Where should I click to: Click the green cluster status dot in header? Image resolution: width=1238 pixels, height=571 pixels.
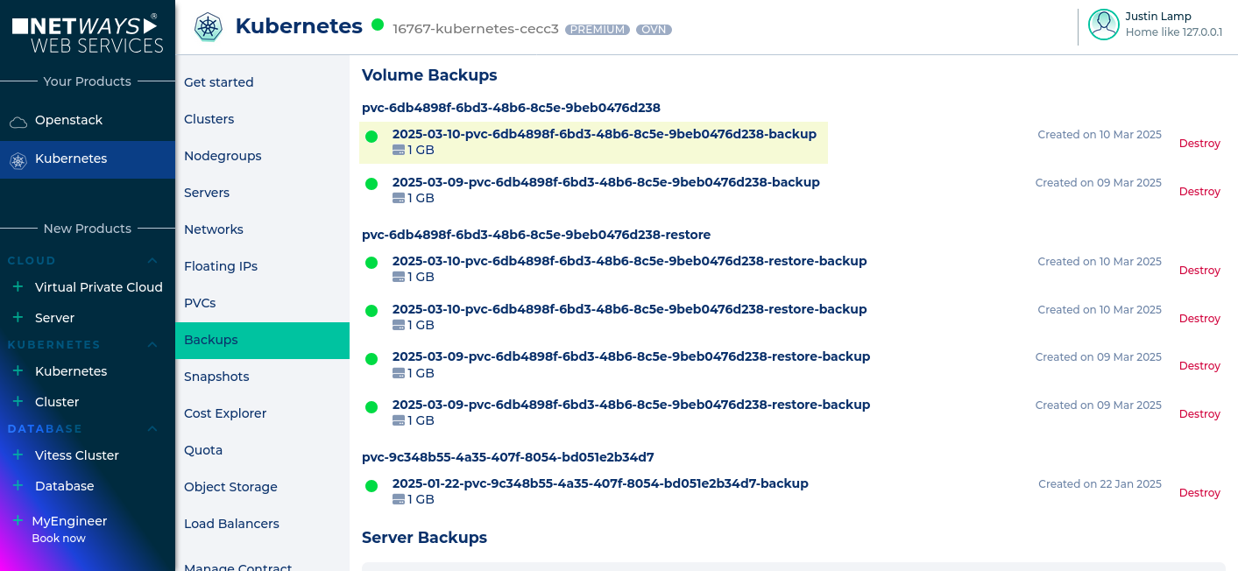[x=378, y=25]
